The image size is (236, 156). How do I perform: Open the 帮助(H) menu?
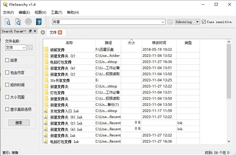pos(73,12)
